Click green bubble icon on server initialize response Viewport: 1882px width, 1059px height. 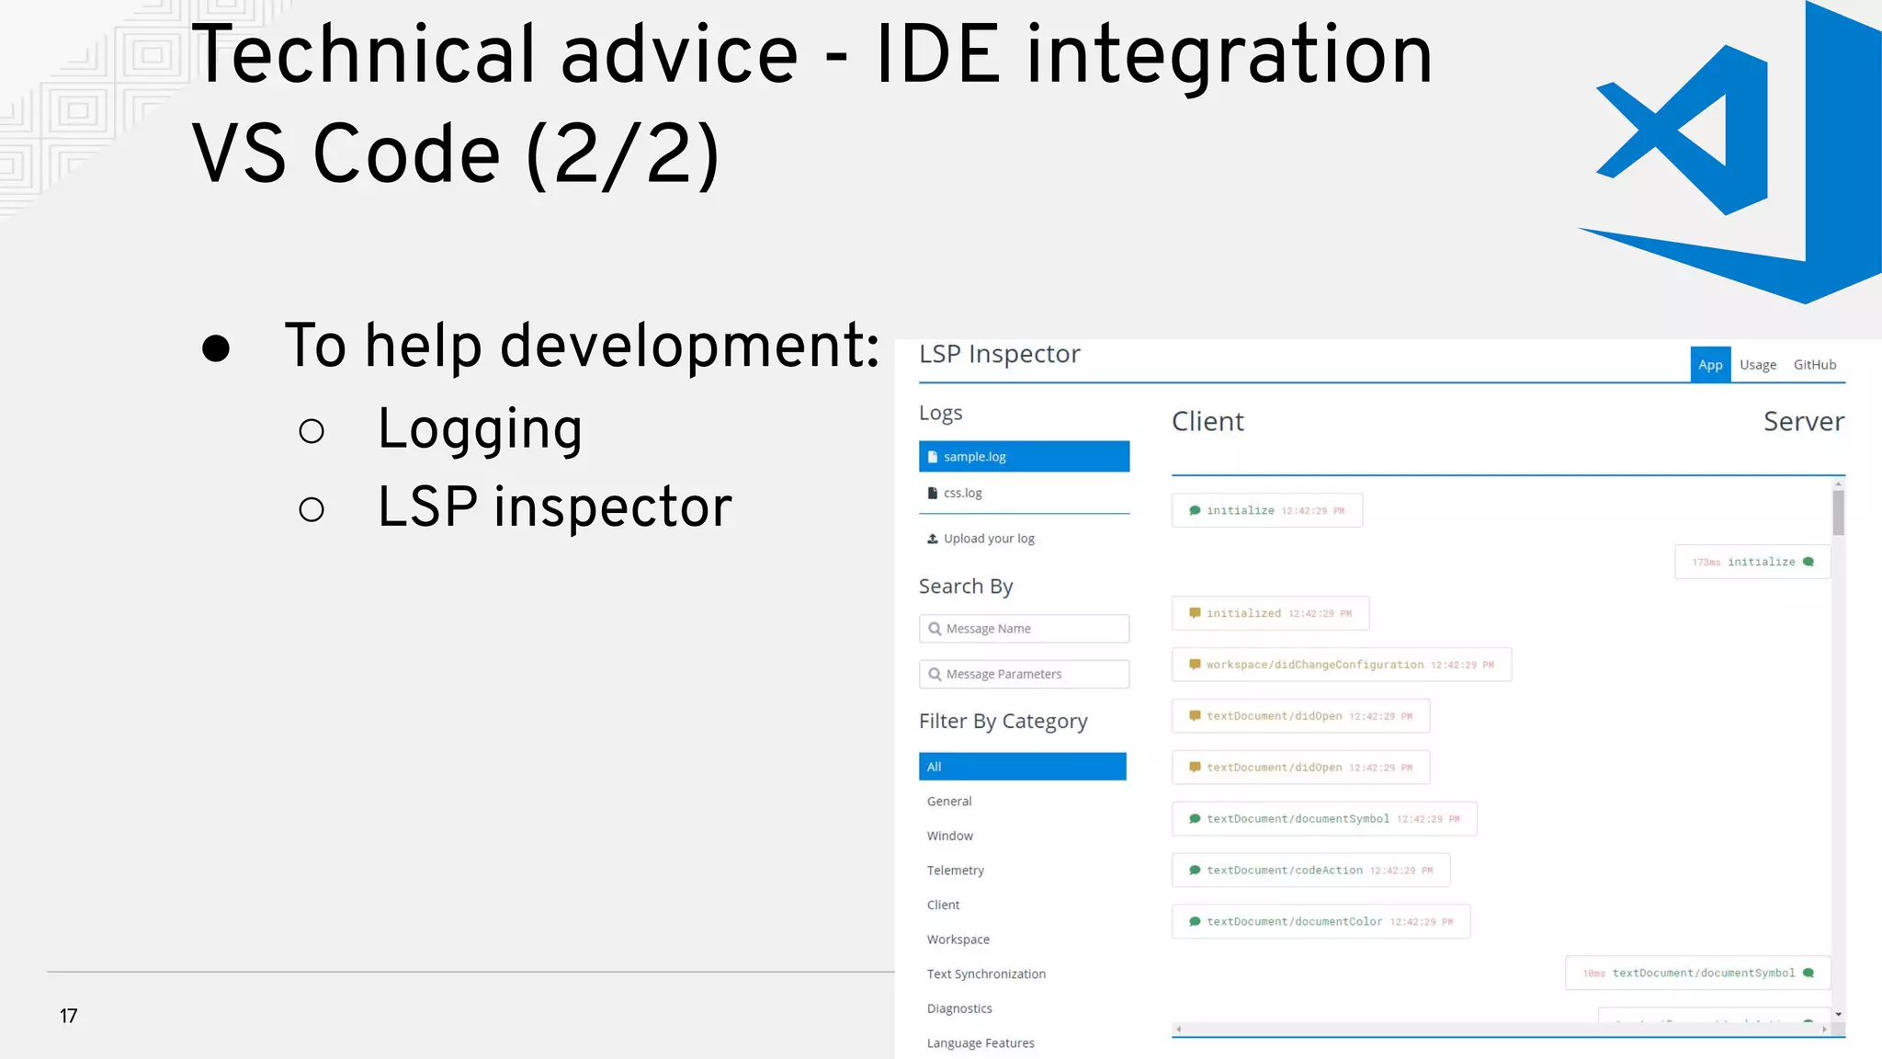click(1808, 562)
